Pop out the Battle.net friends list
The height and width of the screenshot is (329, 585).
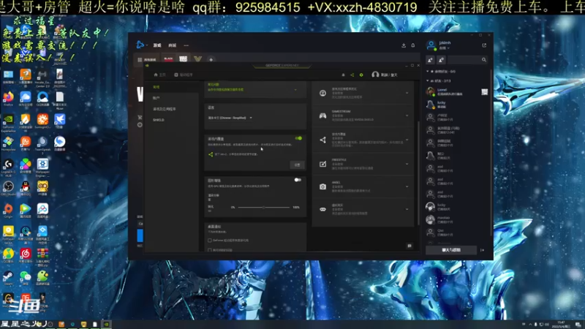click(x=484, y=45)
